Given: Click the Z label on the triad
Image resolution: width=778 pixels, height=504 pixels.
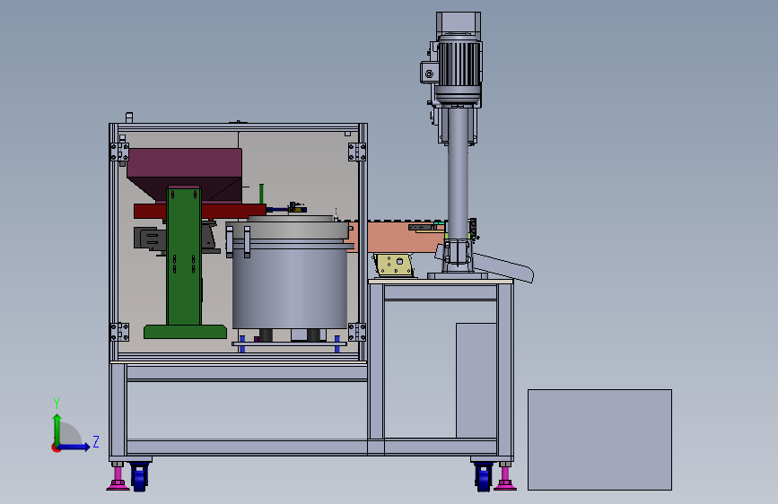Looking at the screenshot, I should click(x=96, y=441).
